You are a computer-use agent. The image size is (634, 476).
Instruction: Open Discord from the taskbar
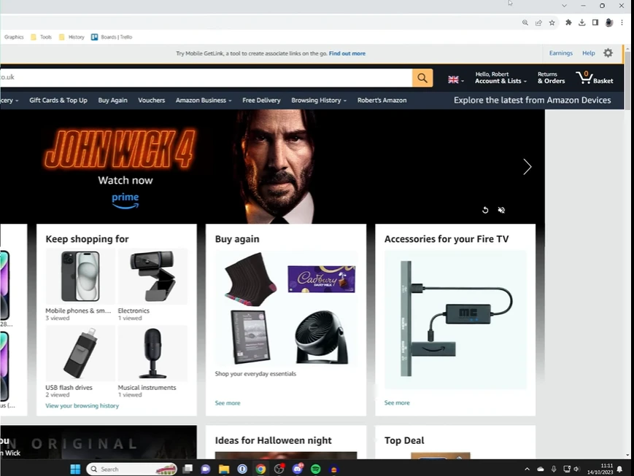click(x=298, y=469)
